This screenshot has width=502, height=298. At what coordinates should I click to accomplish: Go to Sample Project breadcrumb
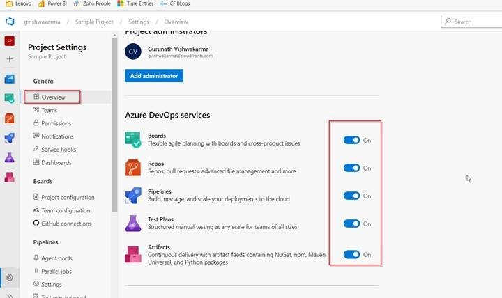tap(94, 22)
